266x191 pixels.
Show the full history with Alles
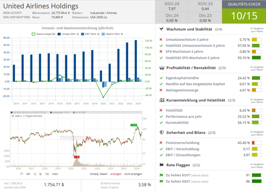pos(55,174)
